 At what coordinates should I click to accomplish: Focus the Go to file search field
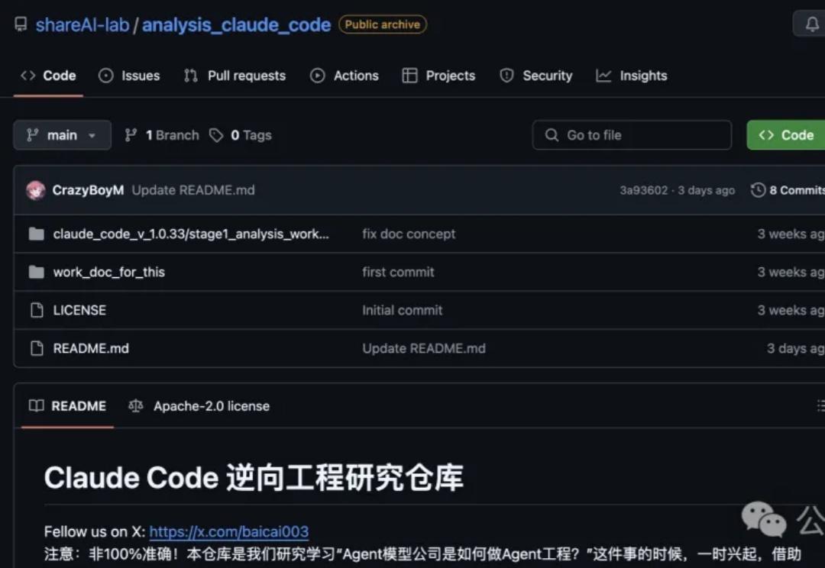(x=632, y=135)
